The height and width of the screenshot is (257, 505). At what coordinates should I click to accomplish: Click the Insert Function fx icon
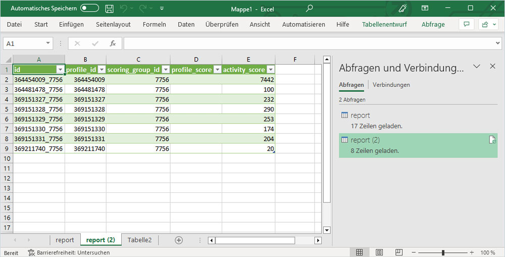point(113,43)
